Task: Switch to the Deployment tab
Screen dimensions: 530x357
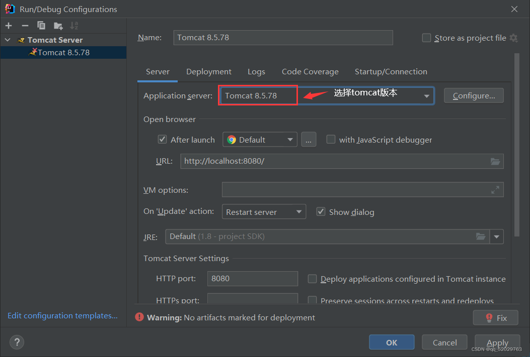Action: click(x=209, y=72)
